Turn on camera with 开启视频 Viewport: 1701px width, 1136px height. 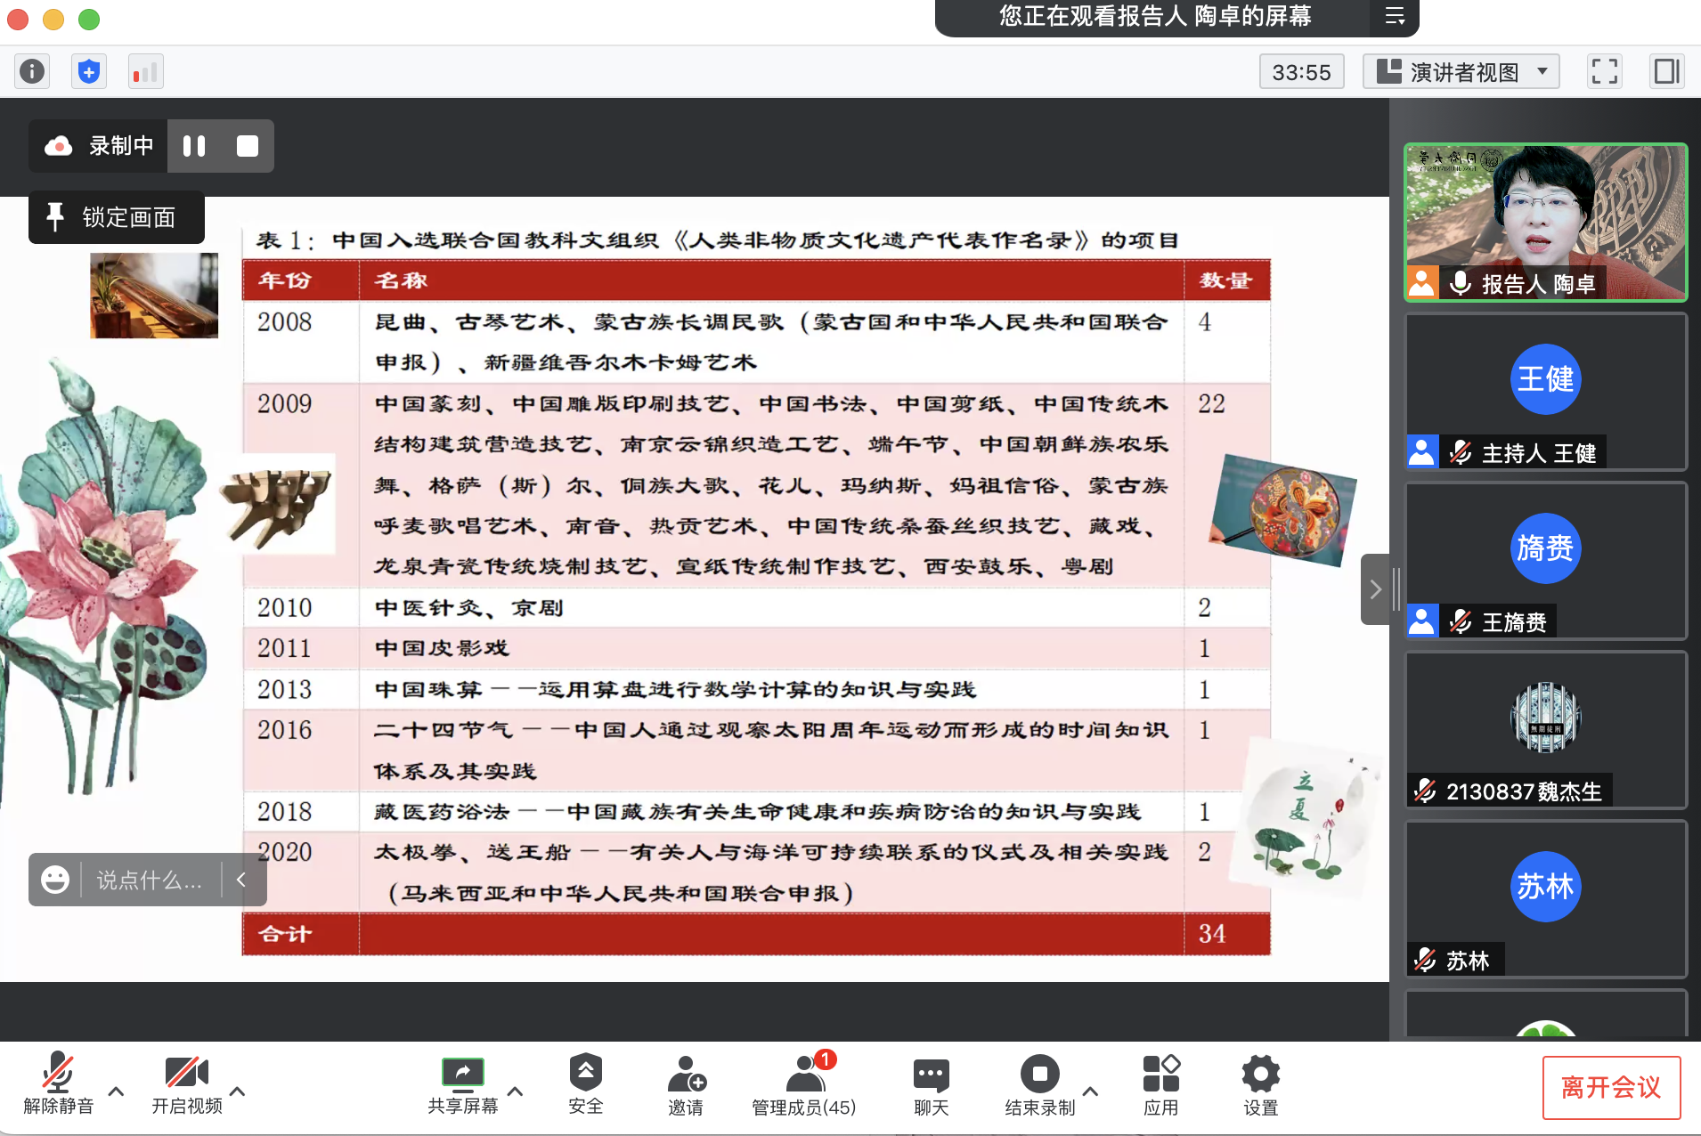point(186,1084)
